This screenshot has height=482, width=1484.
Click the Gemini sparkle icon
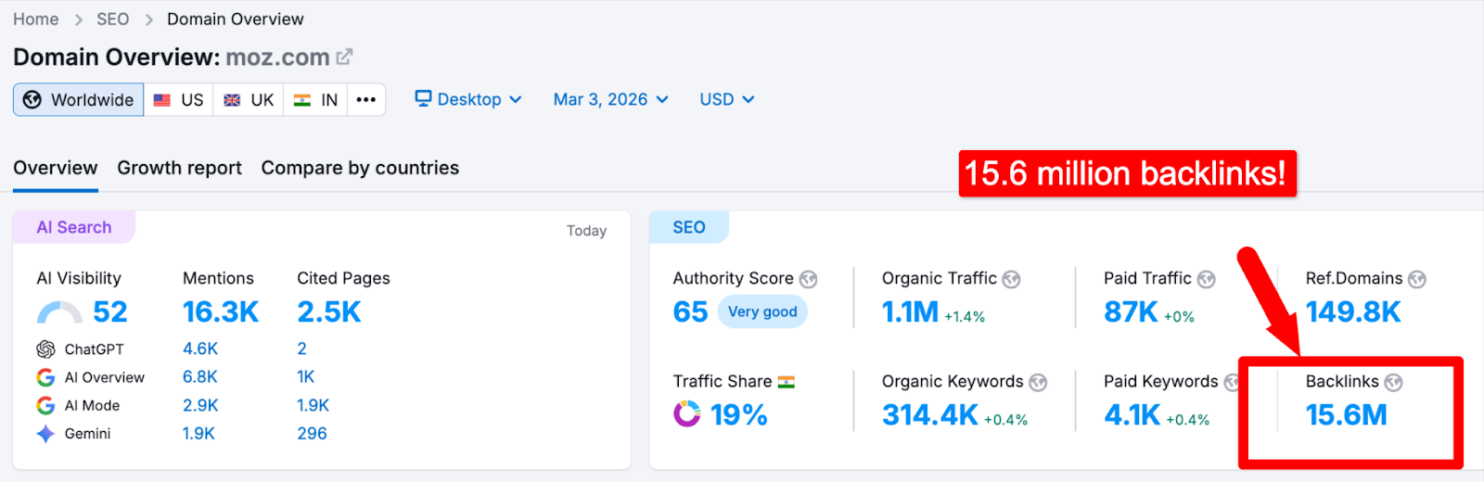tap(45, 434)
